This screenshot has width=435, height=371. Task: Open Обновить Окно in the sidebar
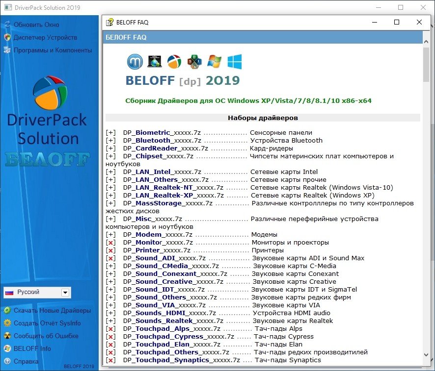pos(36,25)
